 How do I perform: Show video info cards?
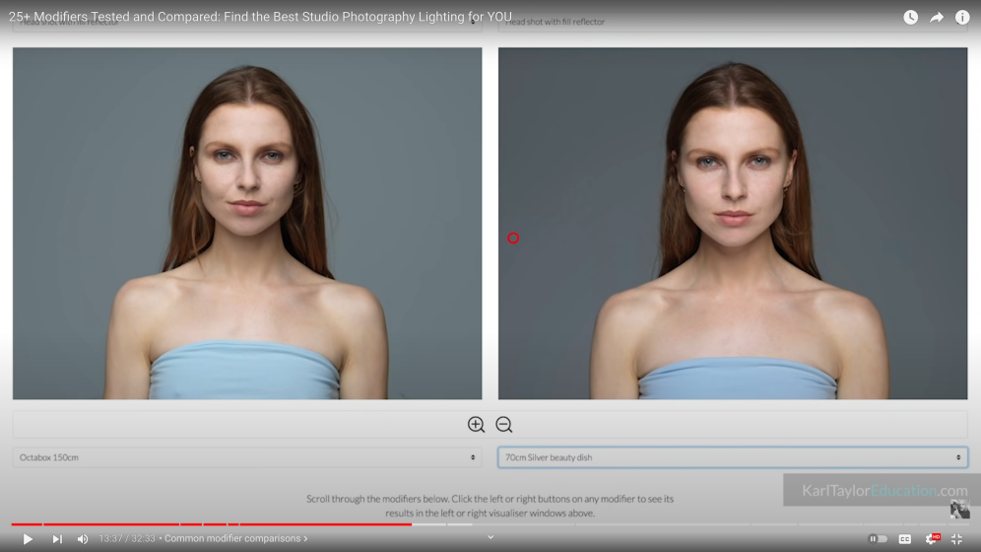click(962, 17)
